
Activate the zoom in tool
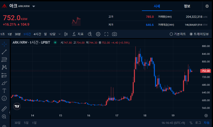tap(4, 117)
